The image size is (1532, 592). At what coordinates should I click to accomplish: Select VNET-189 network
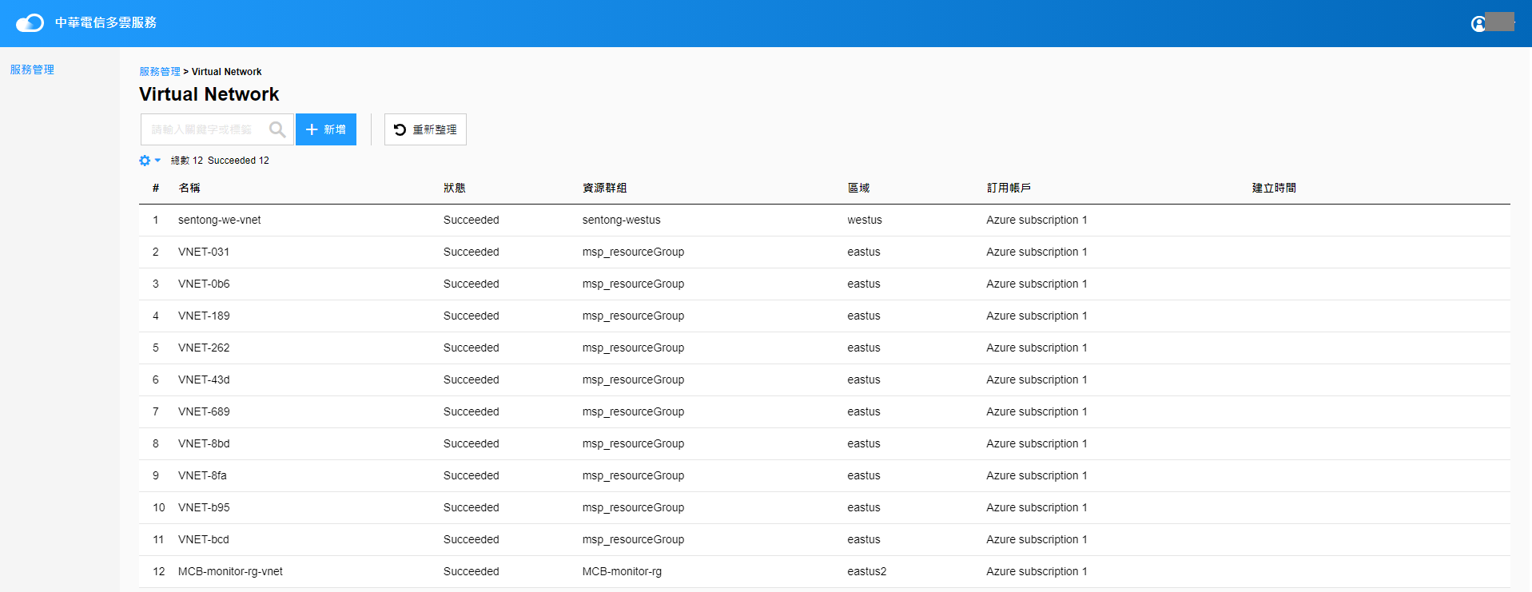(x=204, y=316)
